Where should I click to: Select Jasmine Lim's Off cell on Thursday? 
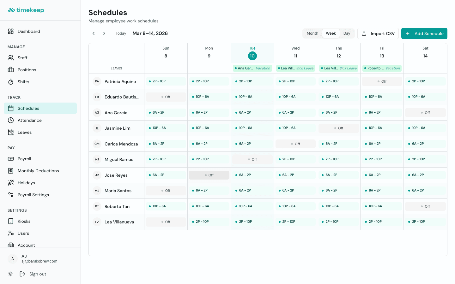click(338, 128)
